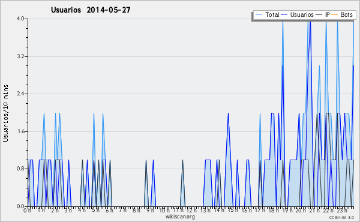
Task: Click the '18 h' x-axis label
Action: 274,210
